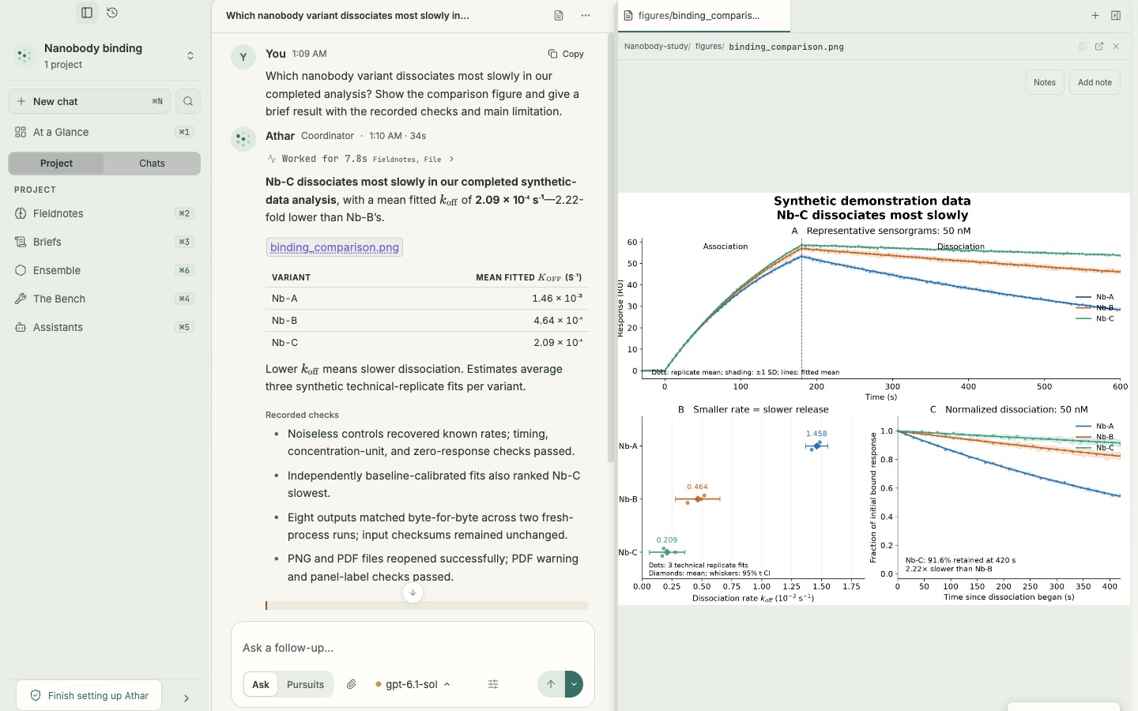The width and height of the screenshot is (1138, 711).
Task: Open At a Glance view
Action: (104, 132)
